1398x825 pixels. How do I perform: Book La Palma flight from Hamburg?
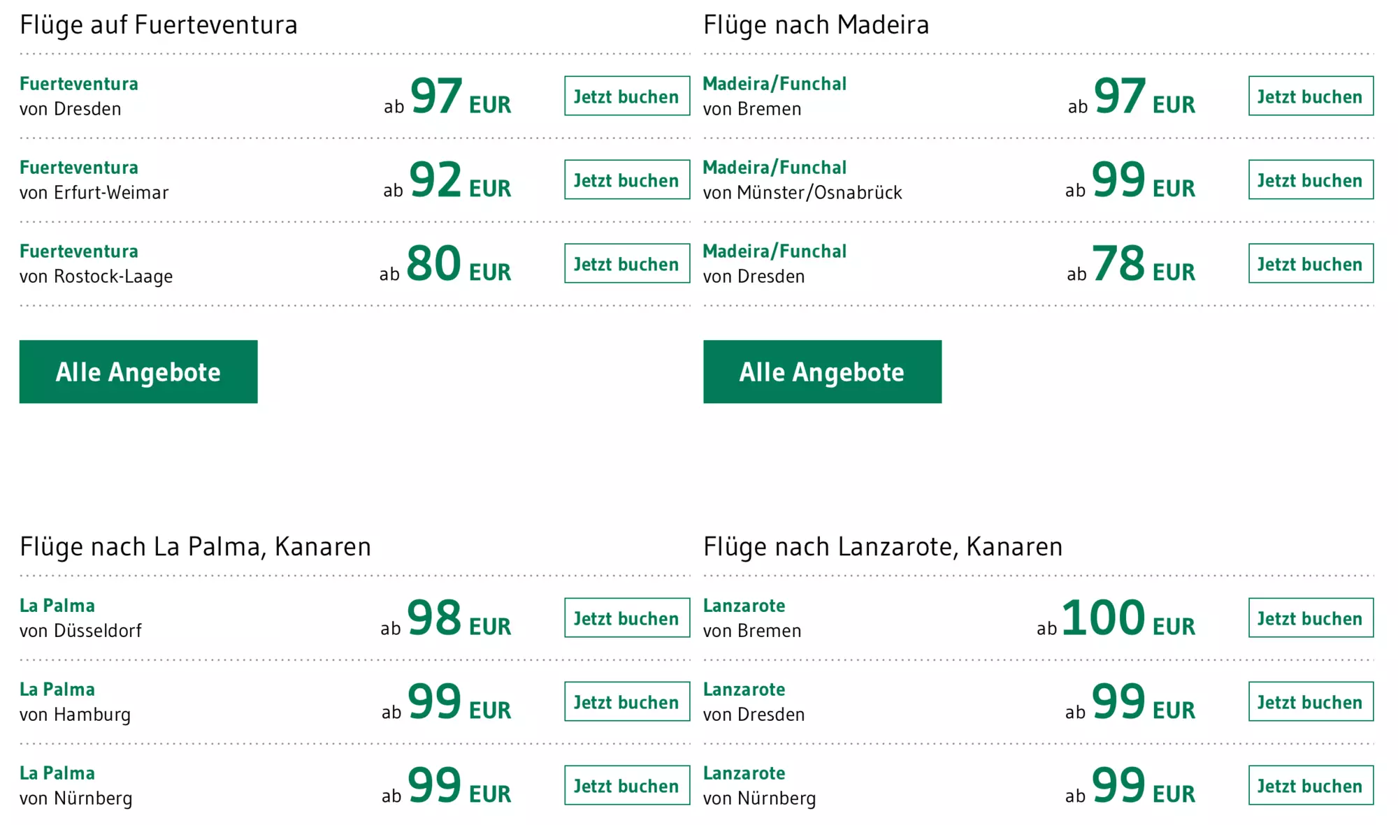626,702
